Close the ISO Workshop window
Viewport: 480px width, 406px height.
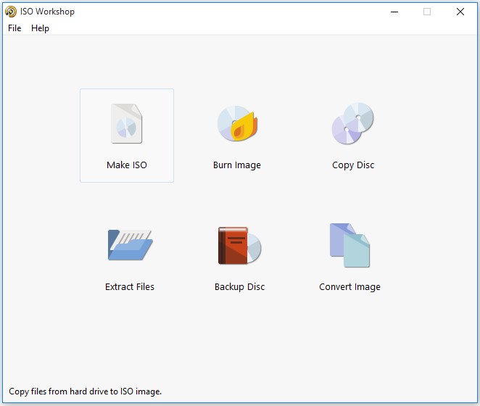460,12
